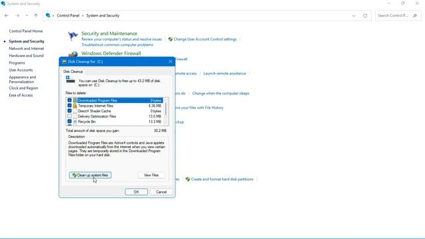Open Programs category in sidebar

[17, 63]
